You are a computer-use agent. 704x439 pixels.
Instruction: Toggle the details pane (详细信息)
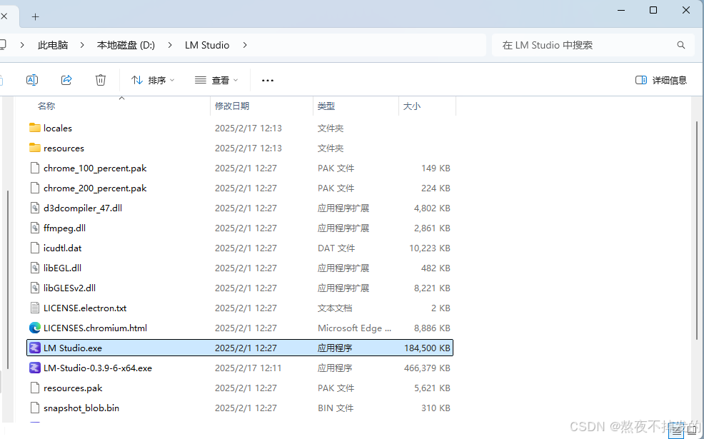(661, 81)
